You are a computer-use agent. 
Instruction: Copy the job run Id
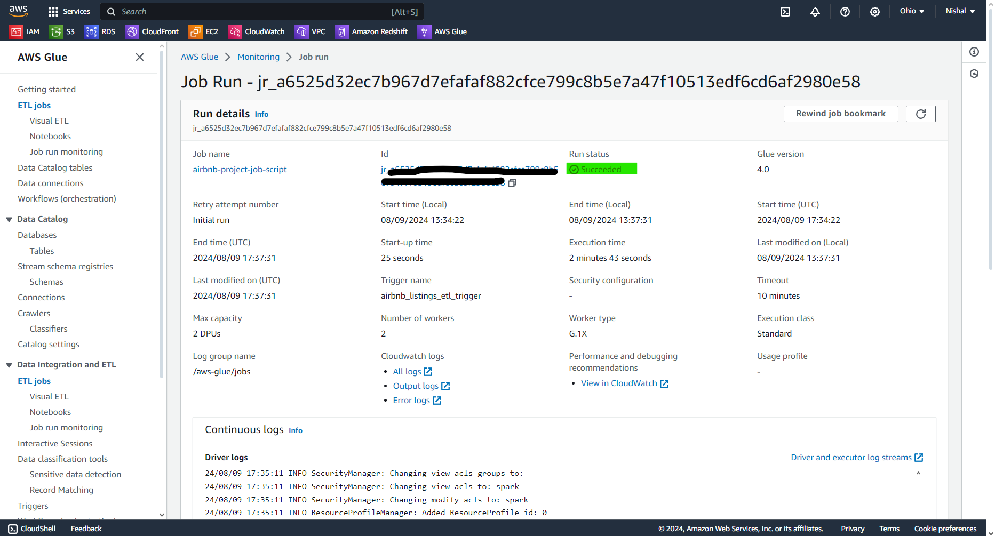512,183
